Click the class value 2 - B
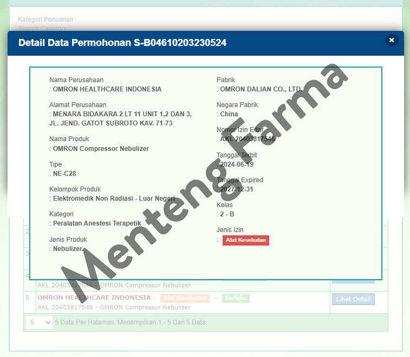The image size is (410, 357). point(227,214)
